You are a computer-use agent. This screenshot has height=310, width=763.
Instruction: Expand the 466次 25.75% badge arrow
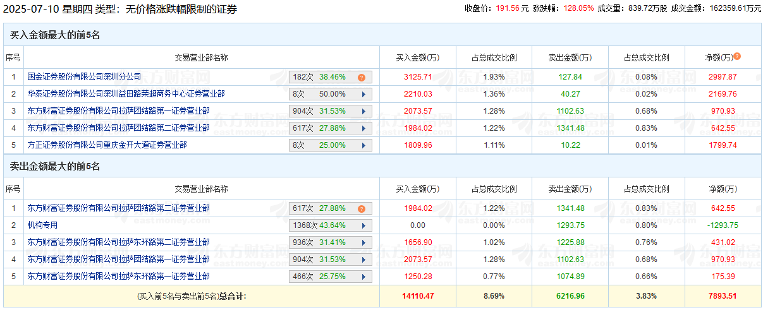363,277
